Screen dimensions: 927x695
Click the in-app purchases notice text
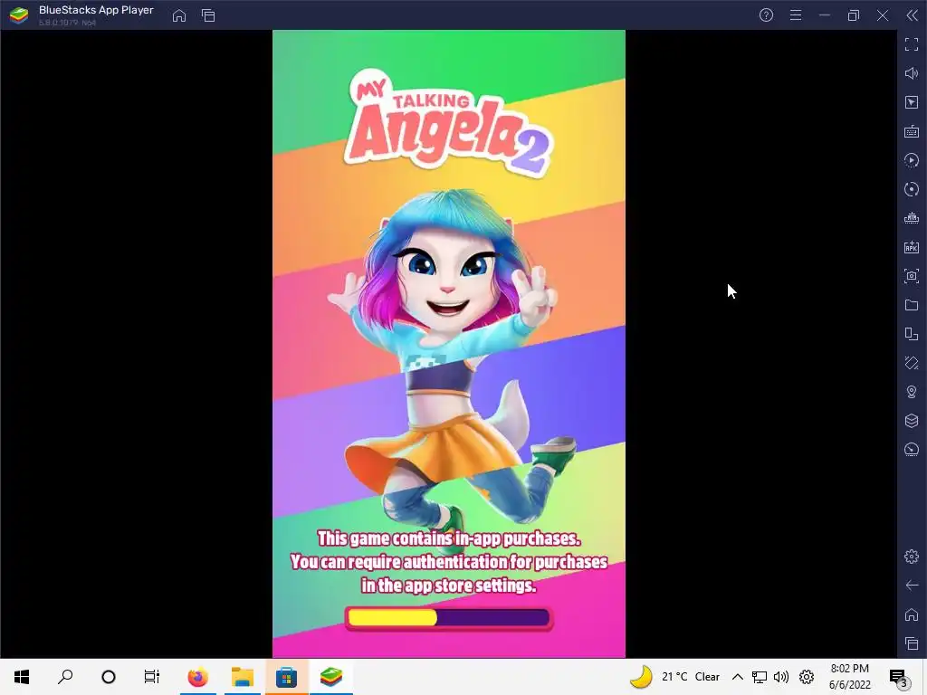(x=449, y=562)
